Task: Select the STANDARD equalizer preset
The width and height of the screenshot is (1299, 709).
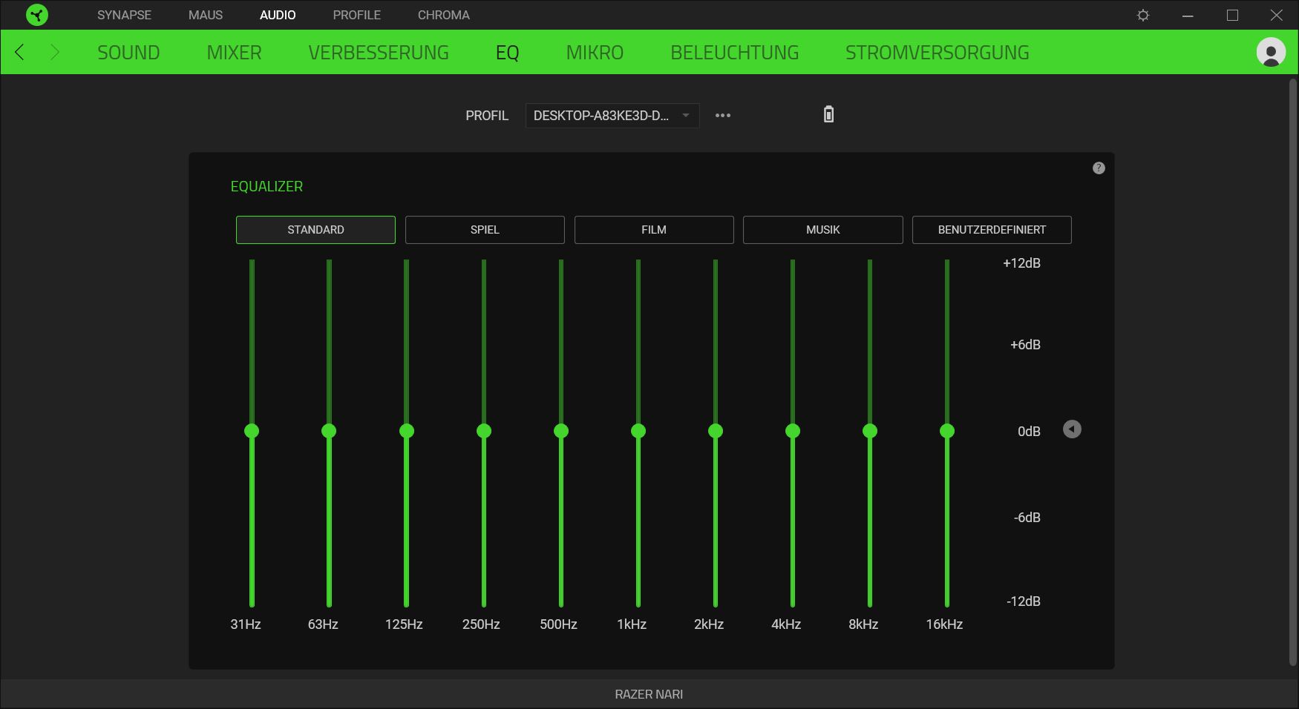Action: pos(315,230)
